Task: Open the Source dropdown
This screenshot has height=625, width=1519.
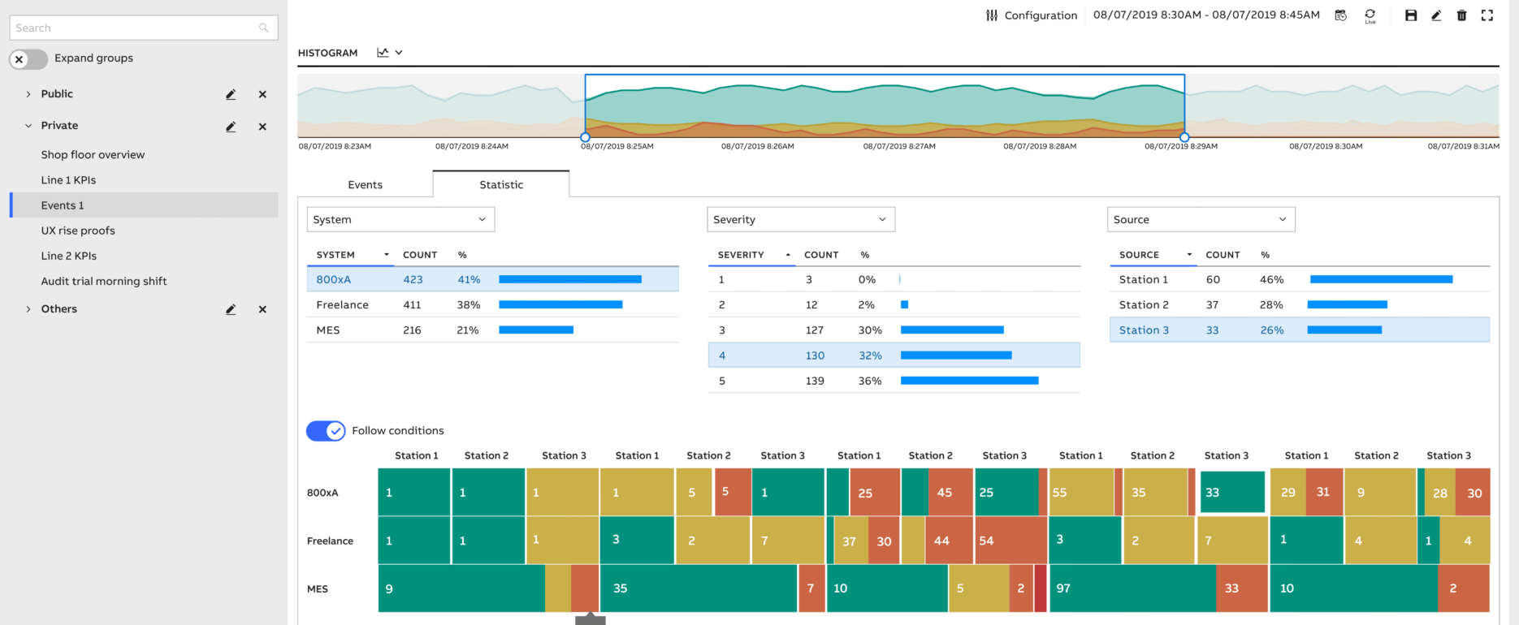Action: 1201,220
